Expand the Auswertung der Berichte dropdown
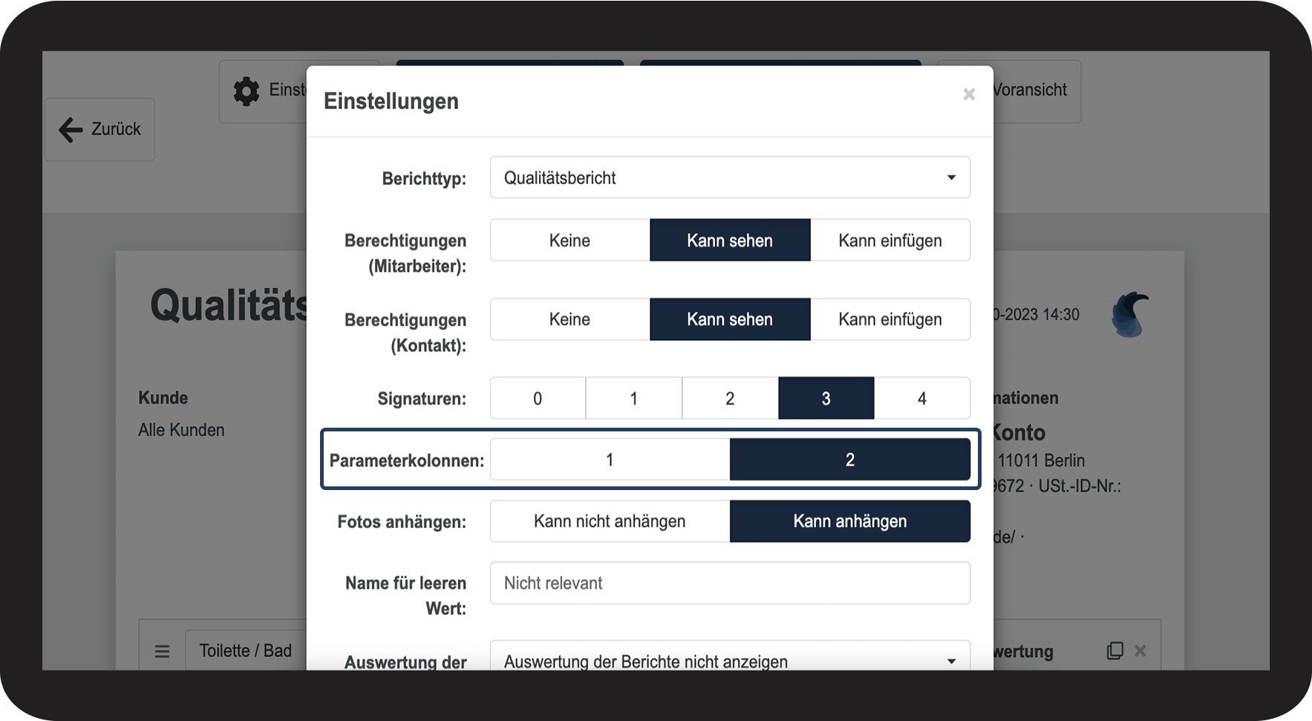1312x721 pixels. click(x=729, y=659)
